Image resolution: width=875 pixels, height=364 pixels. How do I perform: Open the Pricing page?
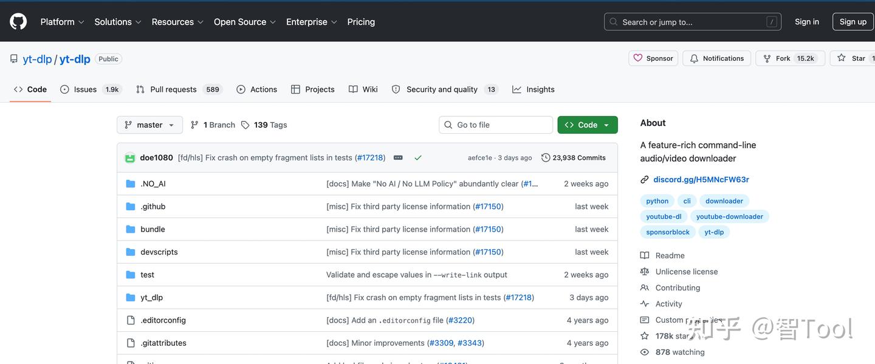[x=361, y=22]
